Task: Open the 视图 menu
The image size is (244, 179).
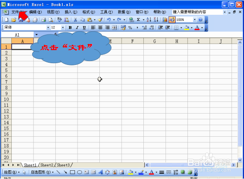Action: [53, 12]
